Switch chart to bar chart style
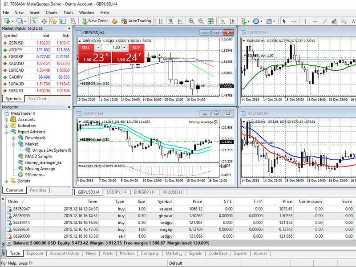This screenshot has width=356, height=267. (161, 21)
